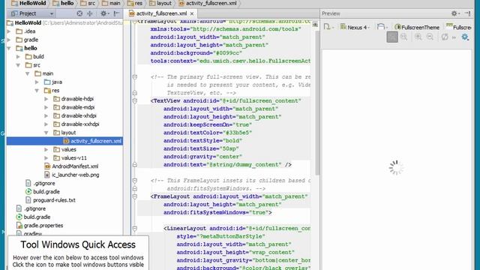Collapse the main folder arrow

(28, 73)
